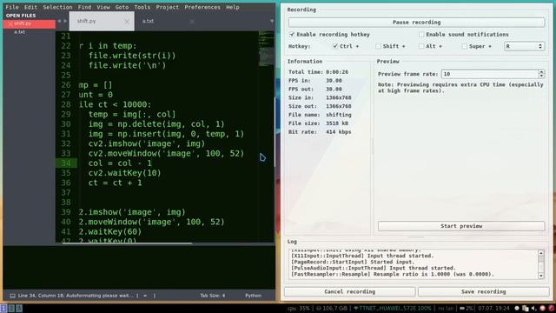556x313 pixels.
Task: Uncheck the Ctrl + hotkey modifier
Action: click(335, 46)
